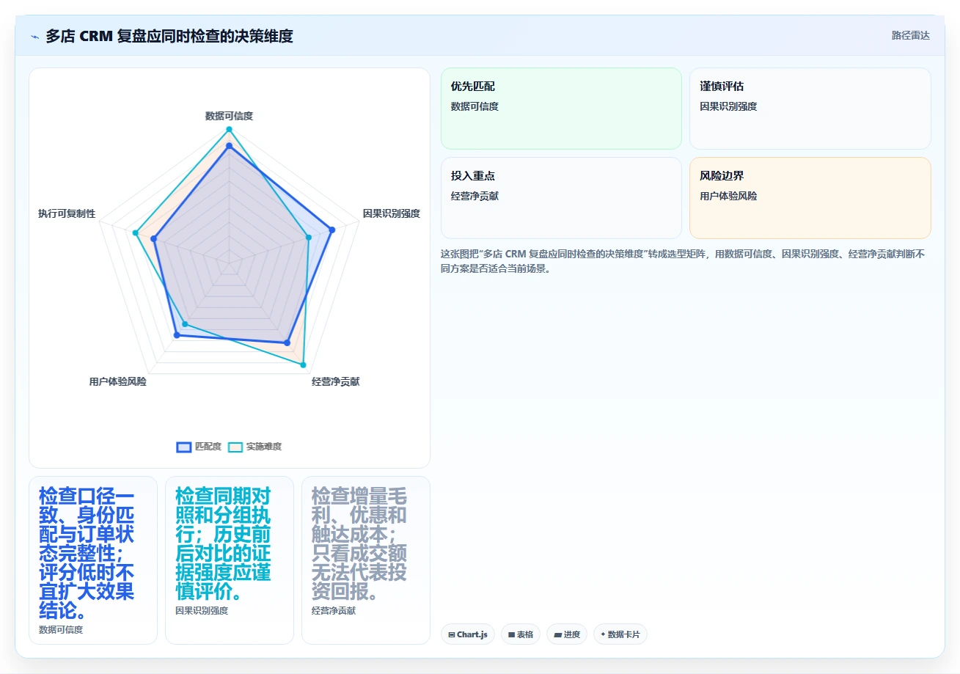Click the blue 匹配度 point near 因果识别强度
The image size is (960, 674).
(x=332, y=230)
